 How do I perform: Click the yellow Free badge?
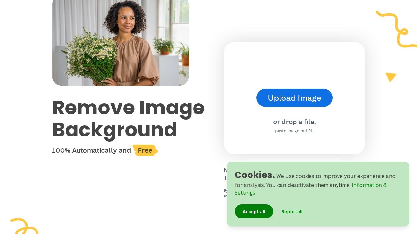click(145, 150)
